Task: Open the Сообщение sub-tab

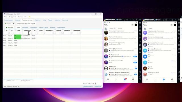Action: [33, 27]
